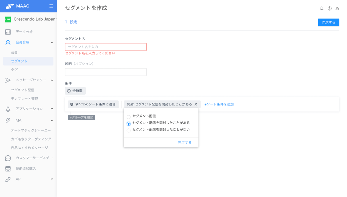
Task: Click the customer service chat bubble icon
Action: 8,158
